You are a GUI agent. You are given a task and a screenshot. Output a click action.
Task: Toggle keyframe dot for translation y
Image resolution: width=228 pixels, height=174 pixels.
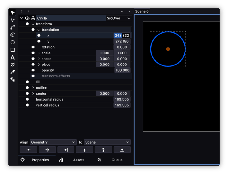click(x=39, y=41)
